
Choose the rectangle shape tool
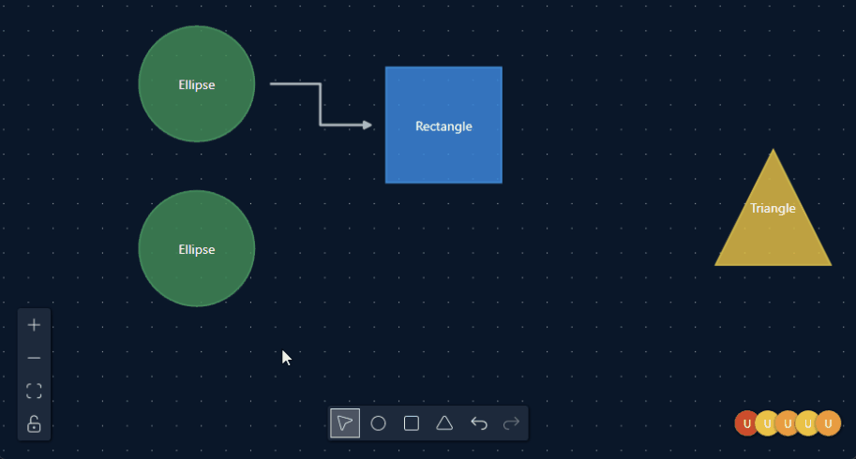(x=412, y=423)
